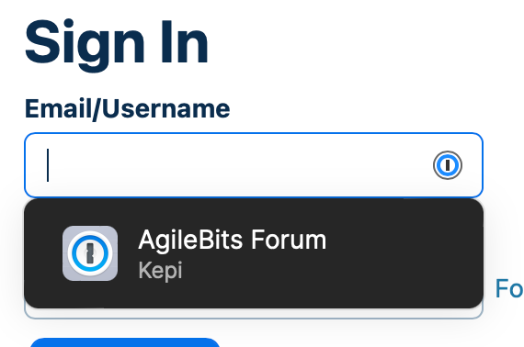Click the blue button below the form
The height and width of the screenshot is (347, 524).
click(x=125, y=342)
